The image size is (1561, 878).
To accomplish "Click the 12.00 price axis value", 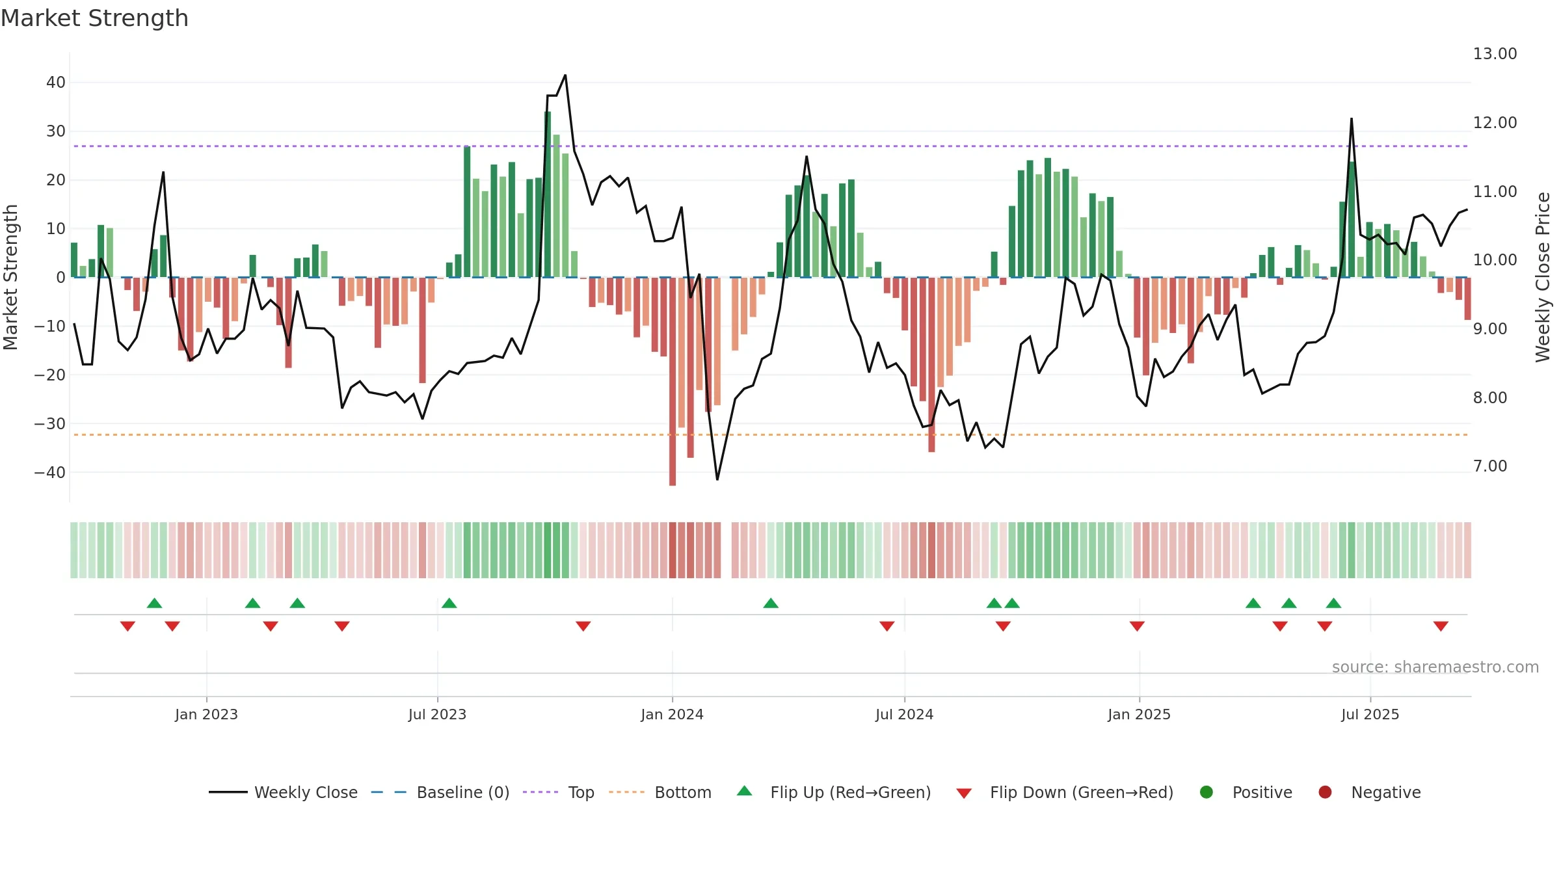I will (x=1495, y=122).
